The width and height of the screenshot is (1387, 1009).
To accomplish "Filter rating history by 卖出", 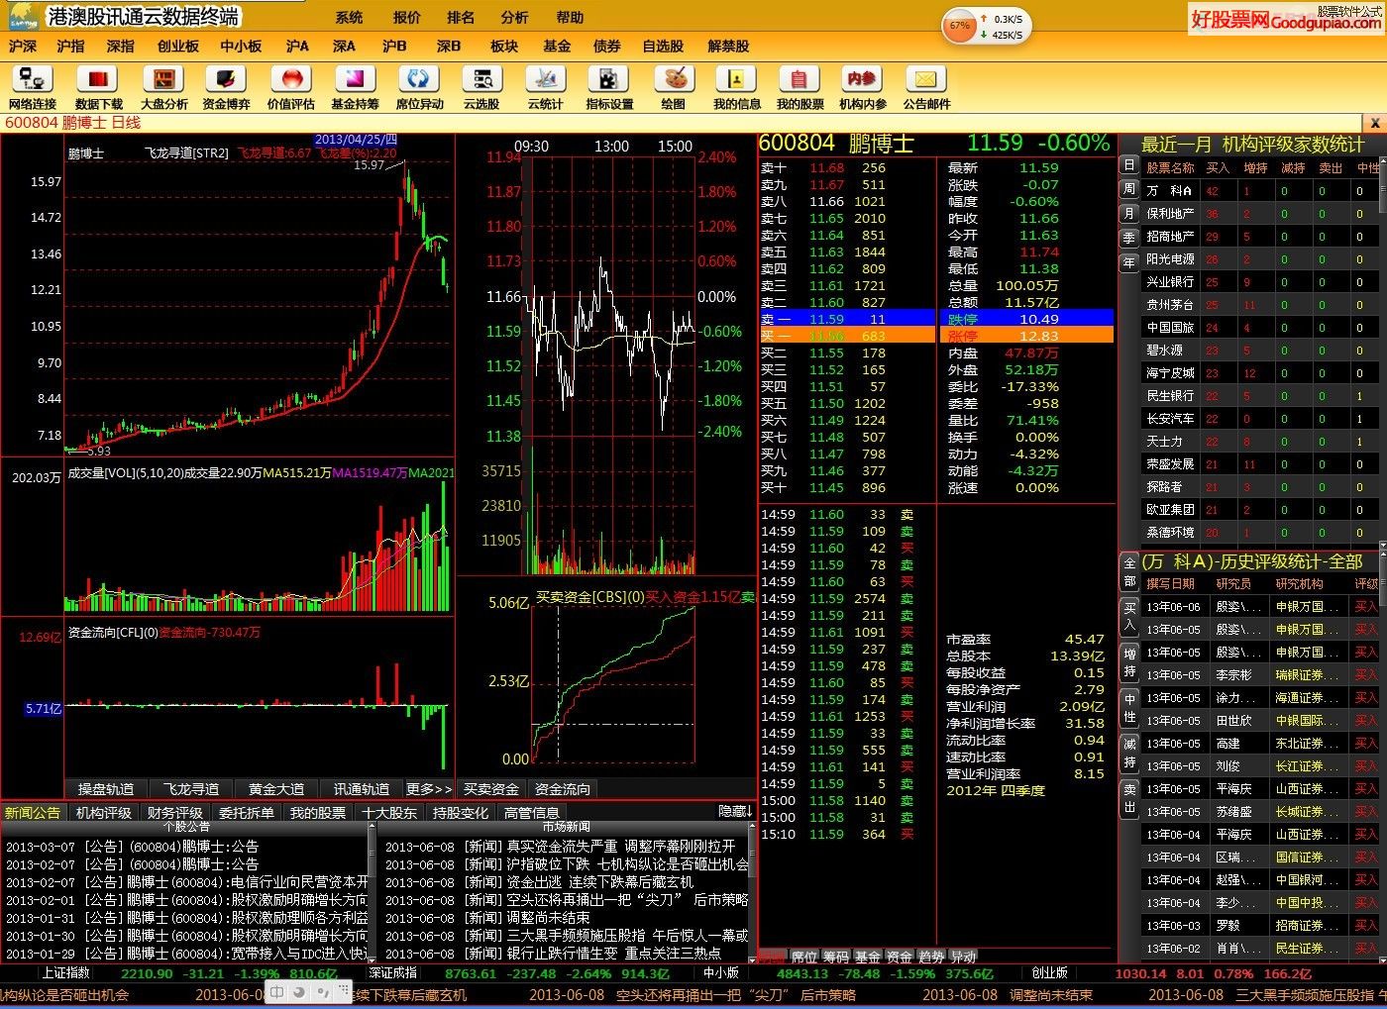I will 1129,799.
